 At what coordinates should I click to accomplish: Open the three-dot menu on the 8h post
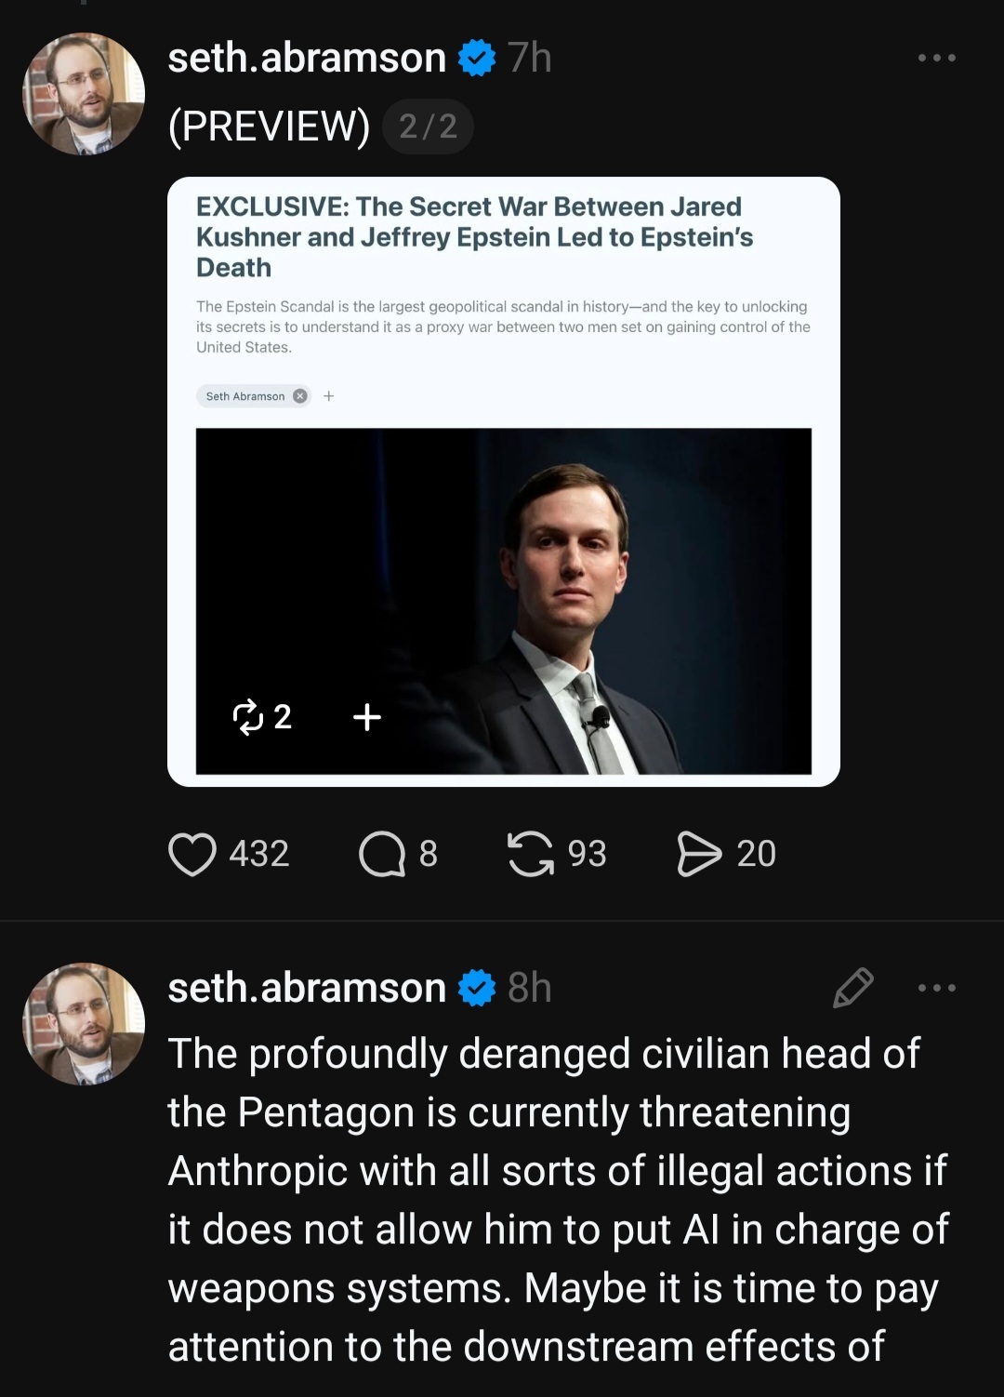pyautogui.click(x=936, y=988)
